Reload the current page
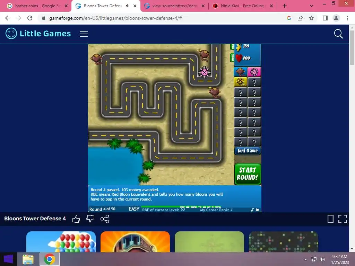The image size is (355, 266). point(30,18)
